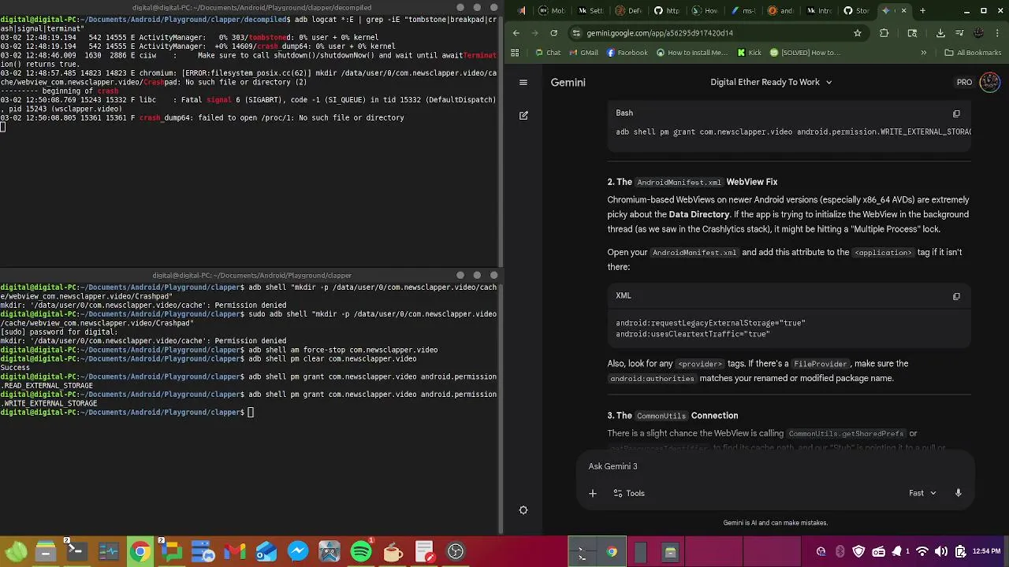Reload the Gemini page
The width and height of the screenshot is (1009, 567).
tap(553, 33)
